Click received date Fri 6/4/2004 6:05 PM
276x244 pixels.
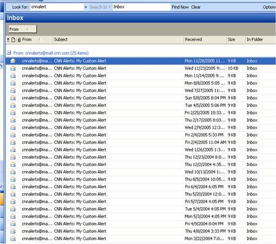click(x=204, y=187)
